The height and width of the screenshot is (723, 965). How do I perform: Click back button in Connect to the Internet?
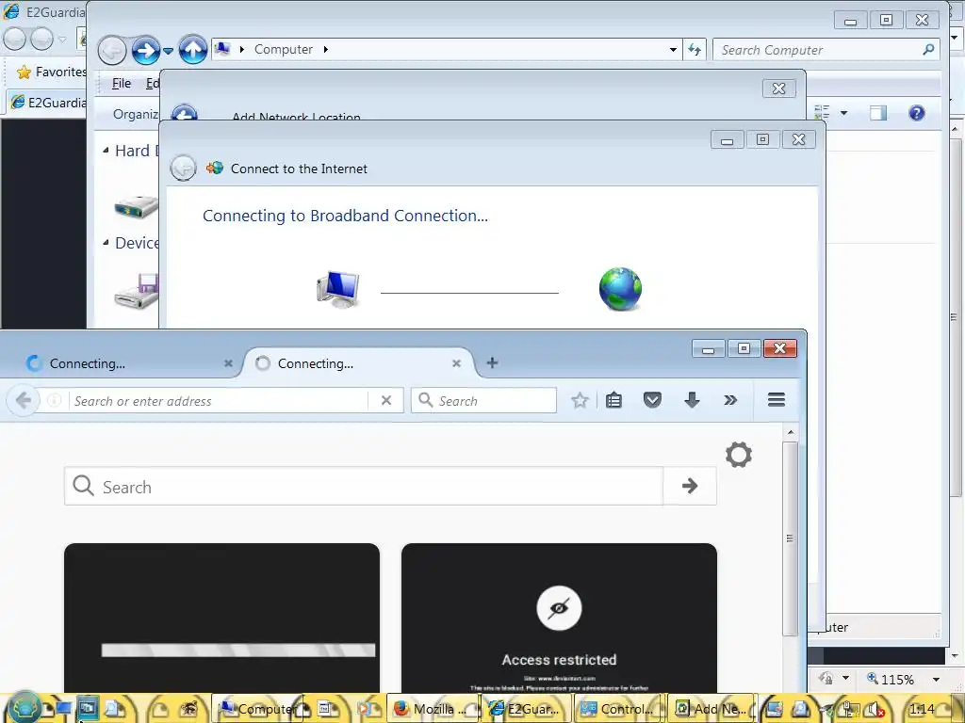(x=183, y=168)
